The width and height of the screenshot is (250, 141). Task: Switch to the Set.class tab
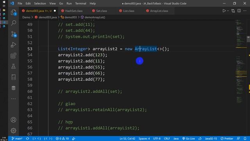[x=102, y=11]
